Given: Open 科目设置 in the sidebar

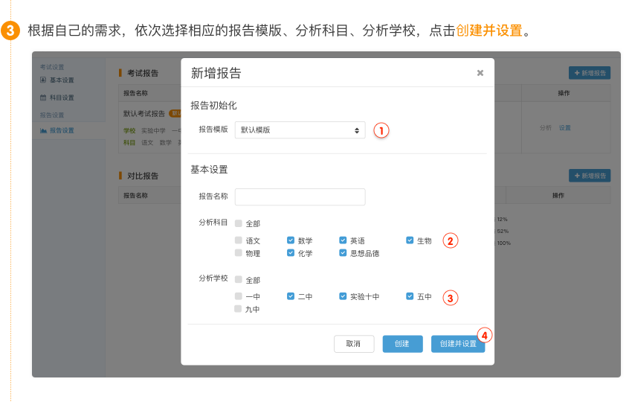Looking at the screenshot, I should point(61,98).
